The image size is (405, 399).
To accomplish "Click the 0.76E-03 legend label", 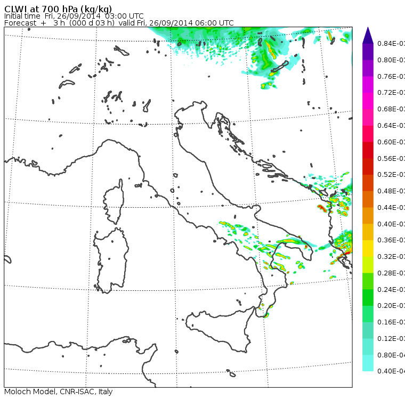I will click(391, 76).
